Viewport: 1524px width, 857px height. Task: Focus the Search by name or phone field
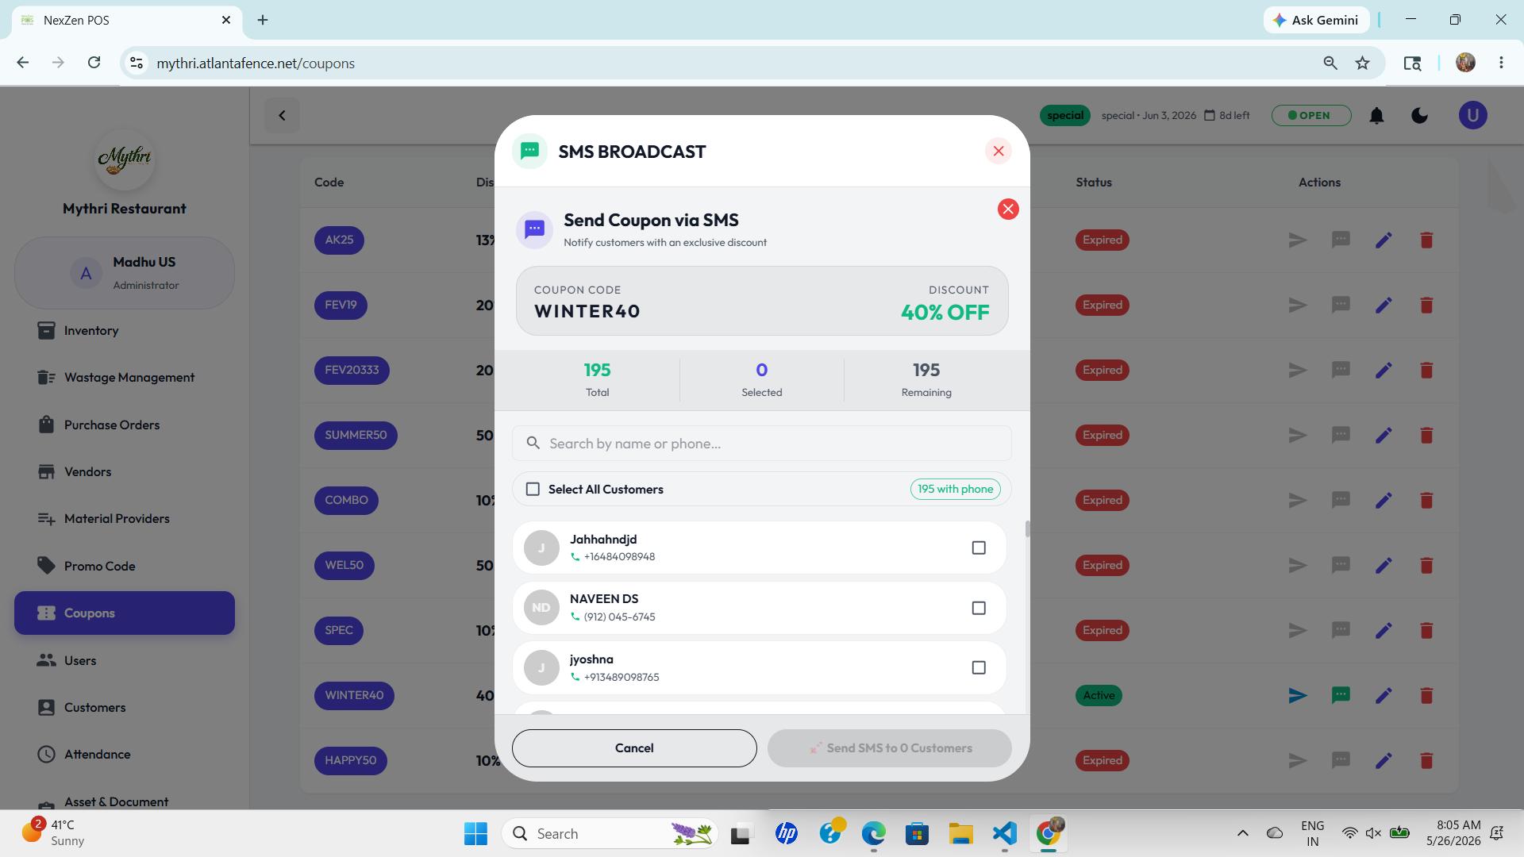[762, 444]
